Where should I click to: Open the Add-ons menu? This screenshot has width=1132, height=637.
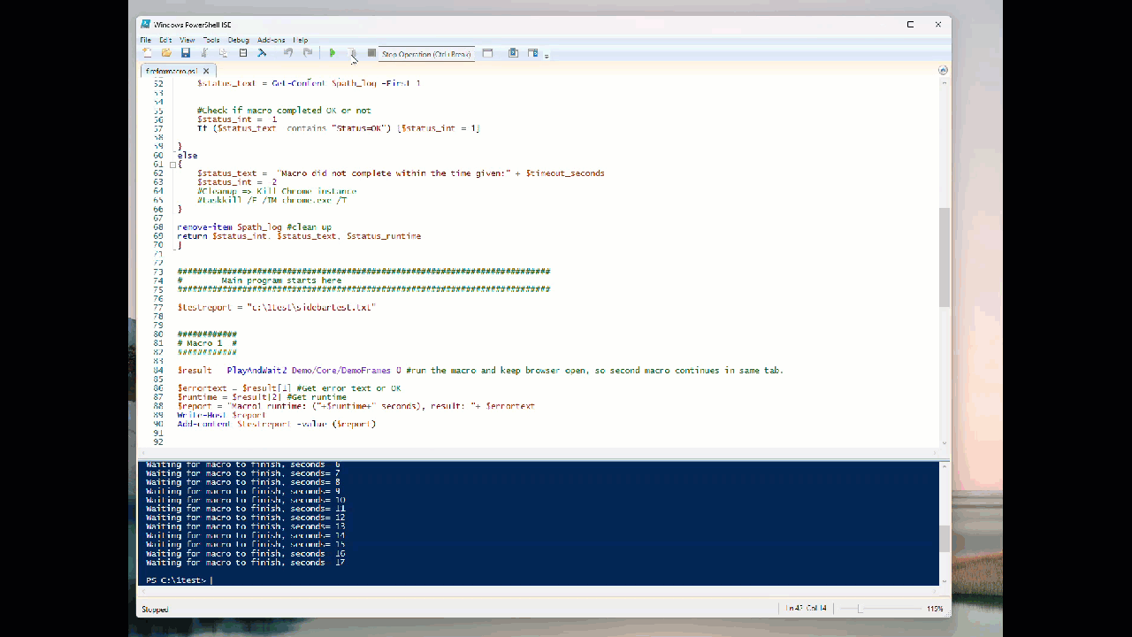click(272, 40)
